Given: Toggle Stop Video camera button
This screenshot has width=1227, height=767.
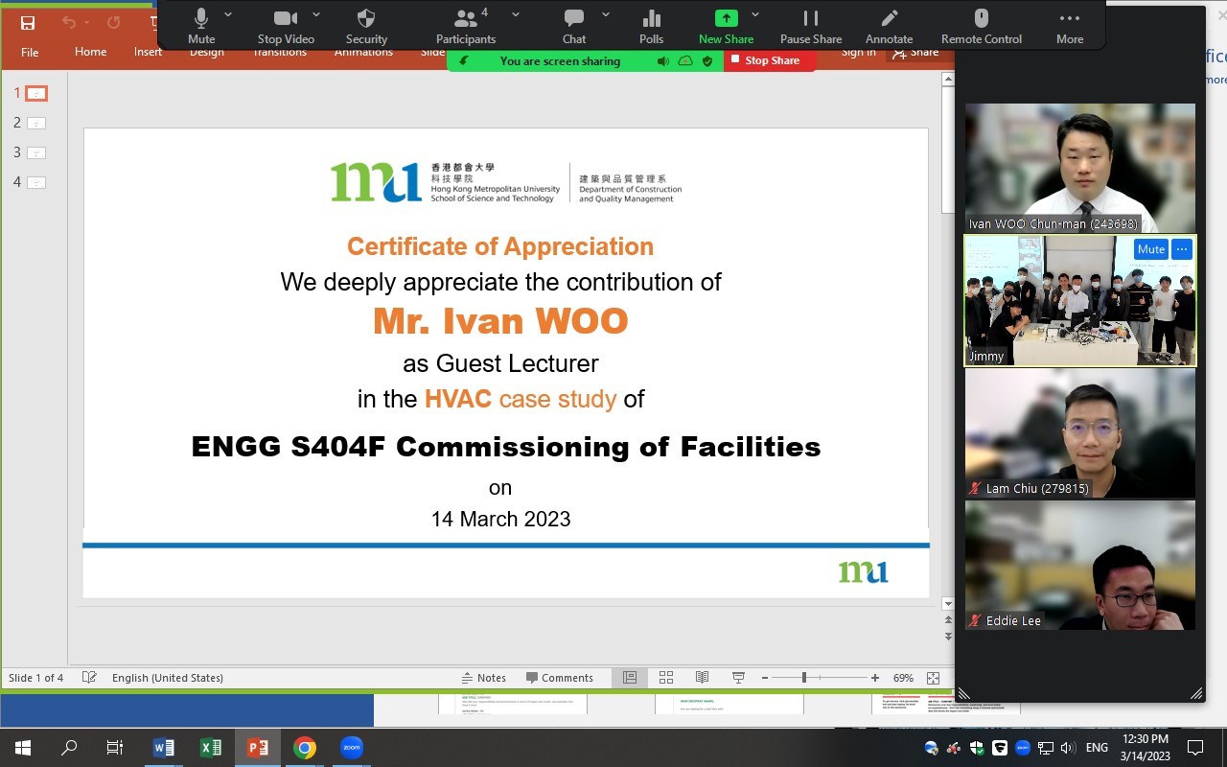Looking at the screenshot, I should [x=286, y=26].
